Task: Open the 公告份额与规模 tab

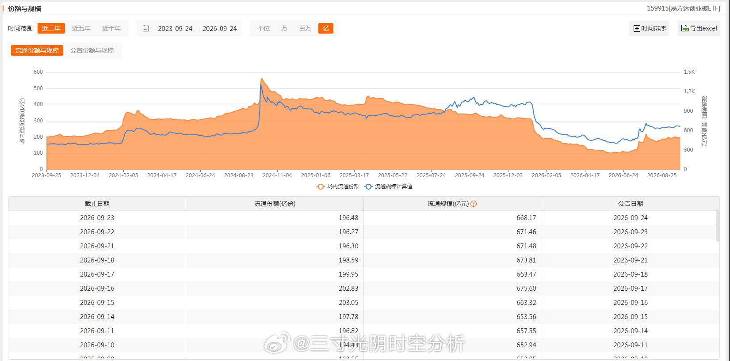Action: tap(92, 50)
